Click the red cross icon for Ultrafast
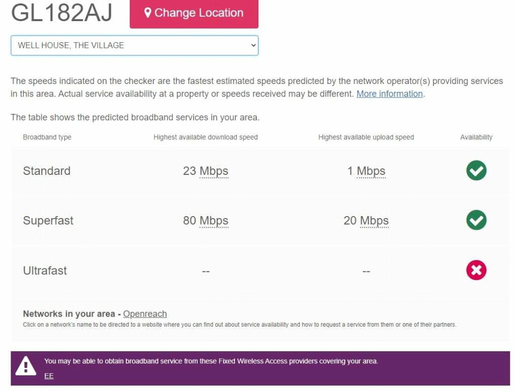515x391 pixels. [476, 270]
